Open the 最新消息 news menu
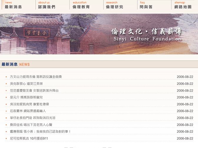This screenshot has height=148, width=198. (13, 5)
